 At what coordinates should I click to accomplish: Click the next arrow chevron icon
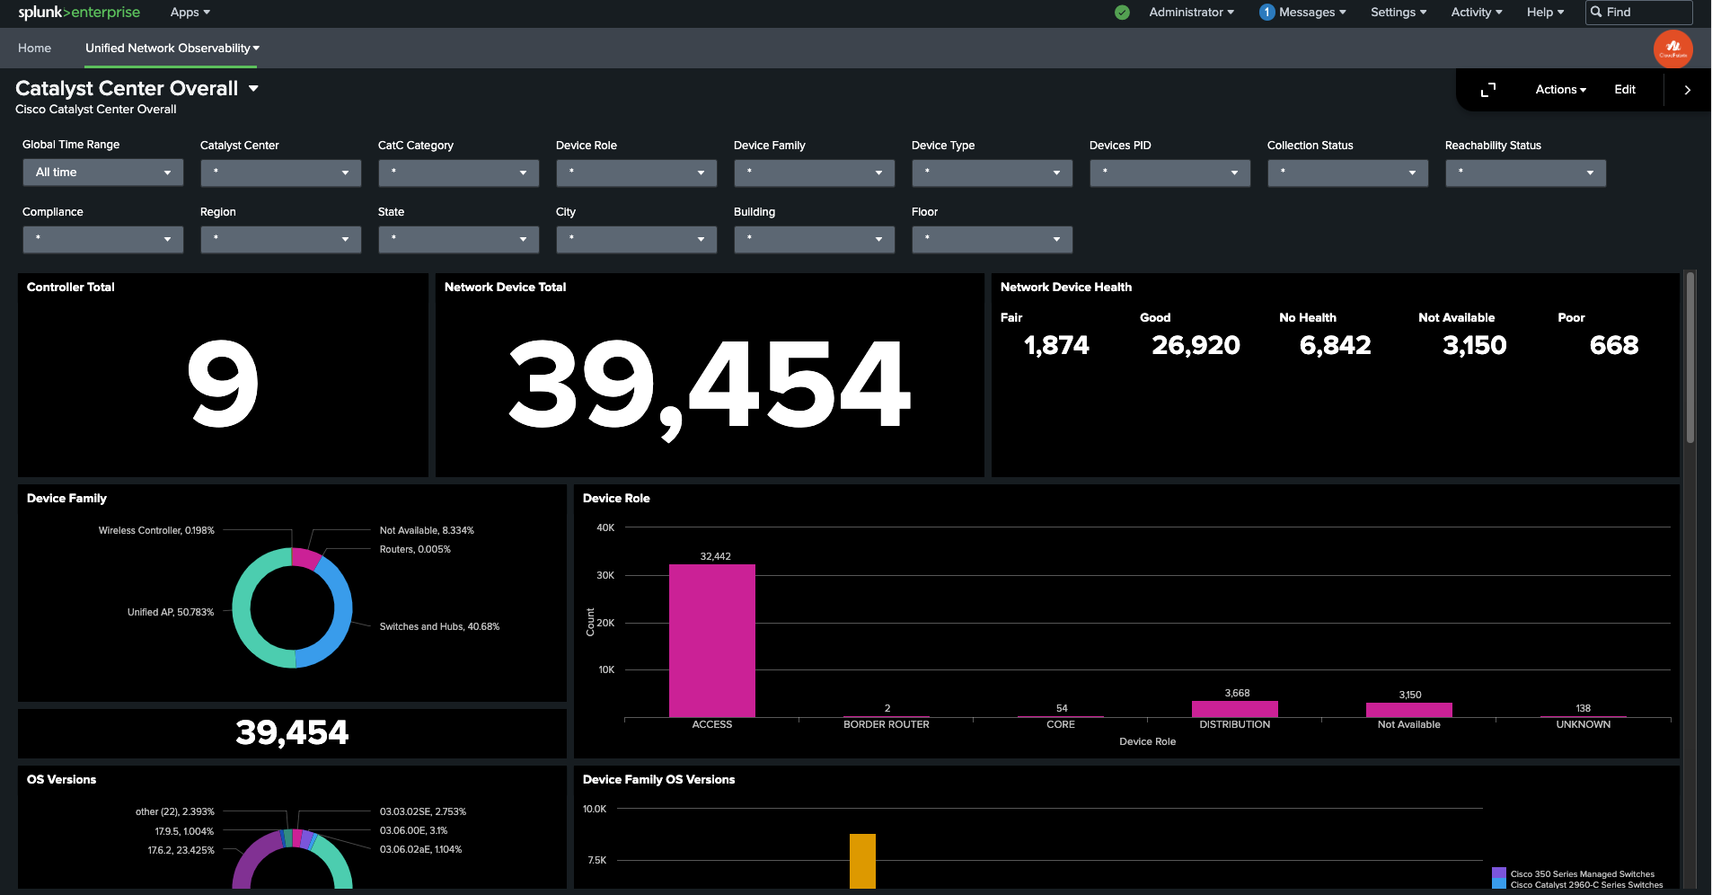point(1688,90)
